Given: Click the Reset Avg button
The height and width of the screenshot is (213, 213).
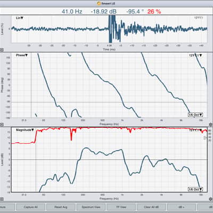Looking at the screenshot, I should (x=61, y=207).
